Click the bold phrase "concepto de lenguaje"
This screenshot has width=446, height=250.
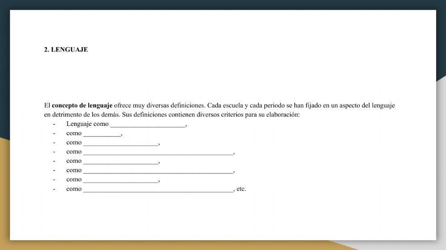[82, 106]
